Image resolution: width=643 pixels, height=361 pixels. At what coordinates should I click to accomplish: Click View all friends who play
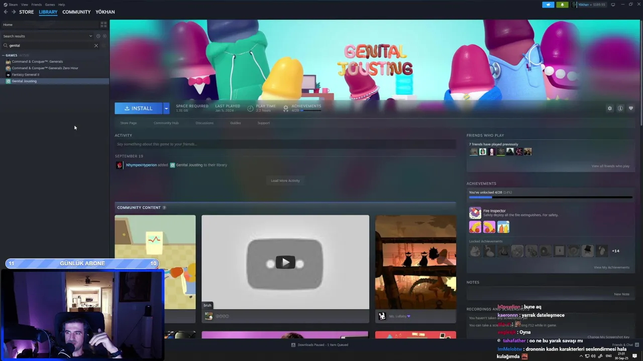click(x=610, y=166)
